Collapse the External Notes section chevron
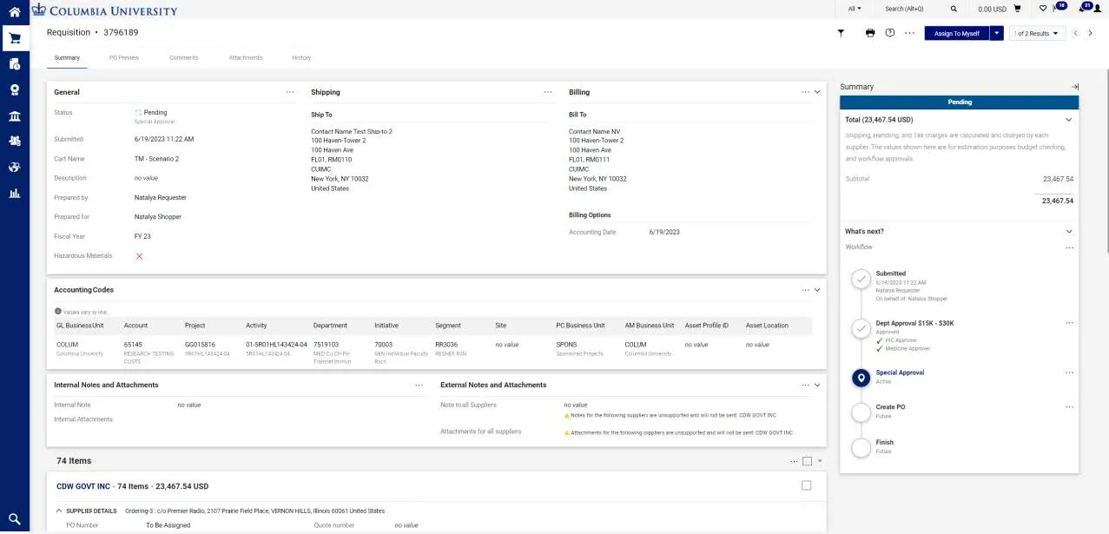Screen dimensions: 1109x534 point(817,385)
